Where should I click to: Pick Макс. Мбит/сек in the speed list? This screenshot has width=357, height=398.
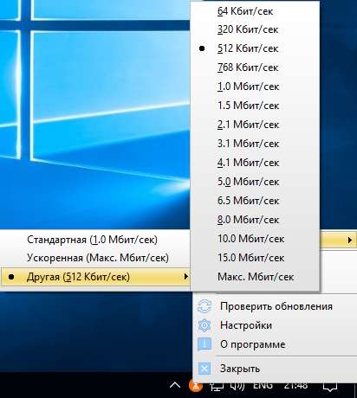[x=255, y=277]
